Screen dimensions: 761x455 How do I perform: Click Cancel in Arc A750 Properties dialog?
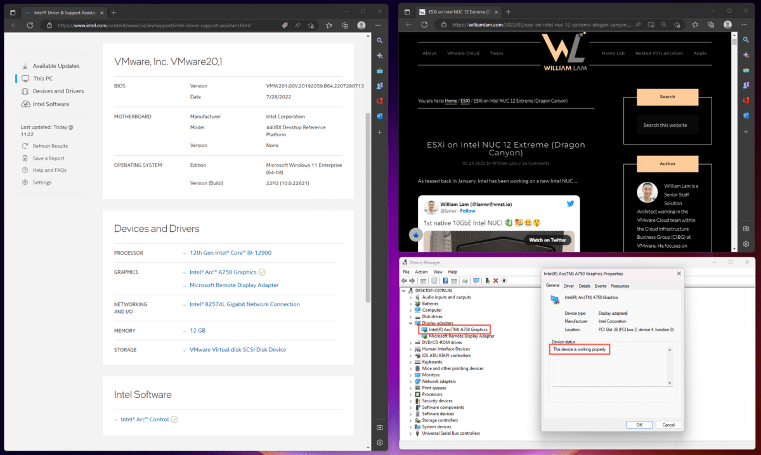tap(669, 425)
